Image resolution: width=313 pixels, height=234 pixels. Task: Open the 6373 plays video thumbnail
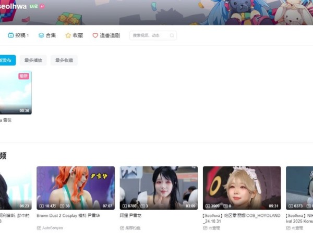[x=299, y=188]
